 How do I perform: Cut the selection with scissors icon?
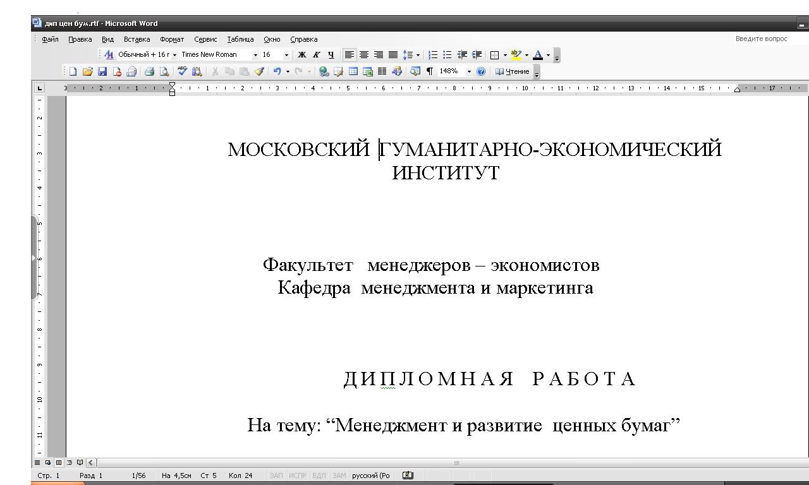pyautogui.click(x=215, y=71)
